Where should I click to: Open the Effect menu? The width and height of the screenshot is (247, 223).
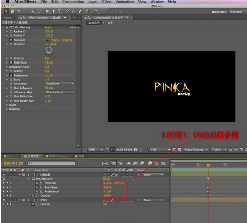(107, 2)
